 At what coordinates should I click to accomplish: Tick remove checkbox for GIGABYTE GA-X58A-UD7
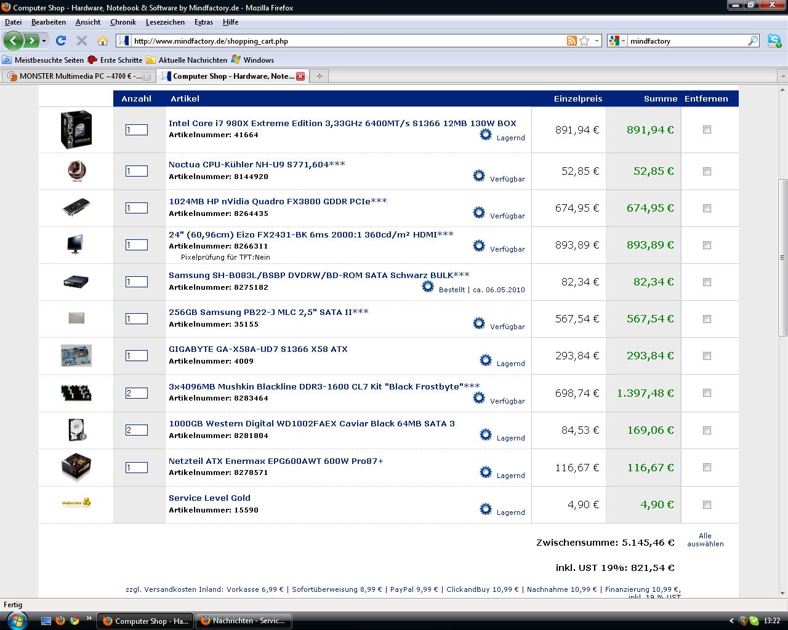click(x=707, y=356)
